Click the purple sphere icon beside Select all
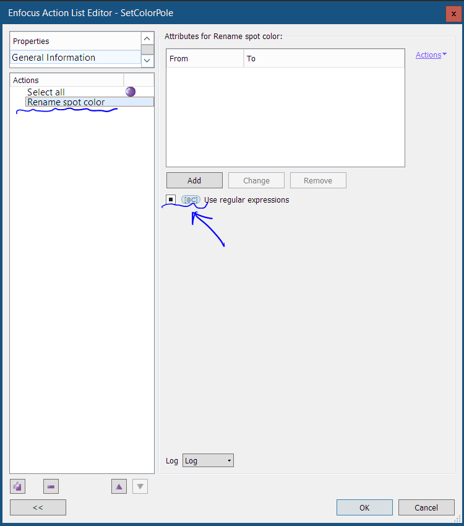464x526 pixels. pos(131,92)
